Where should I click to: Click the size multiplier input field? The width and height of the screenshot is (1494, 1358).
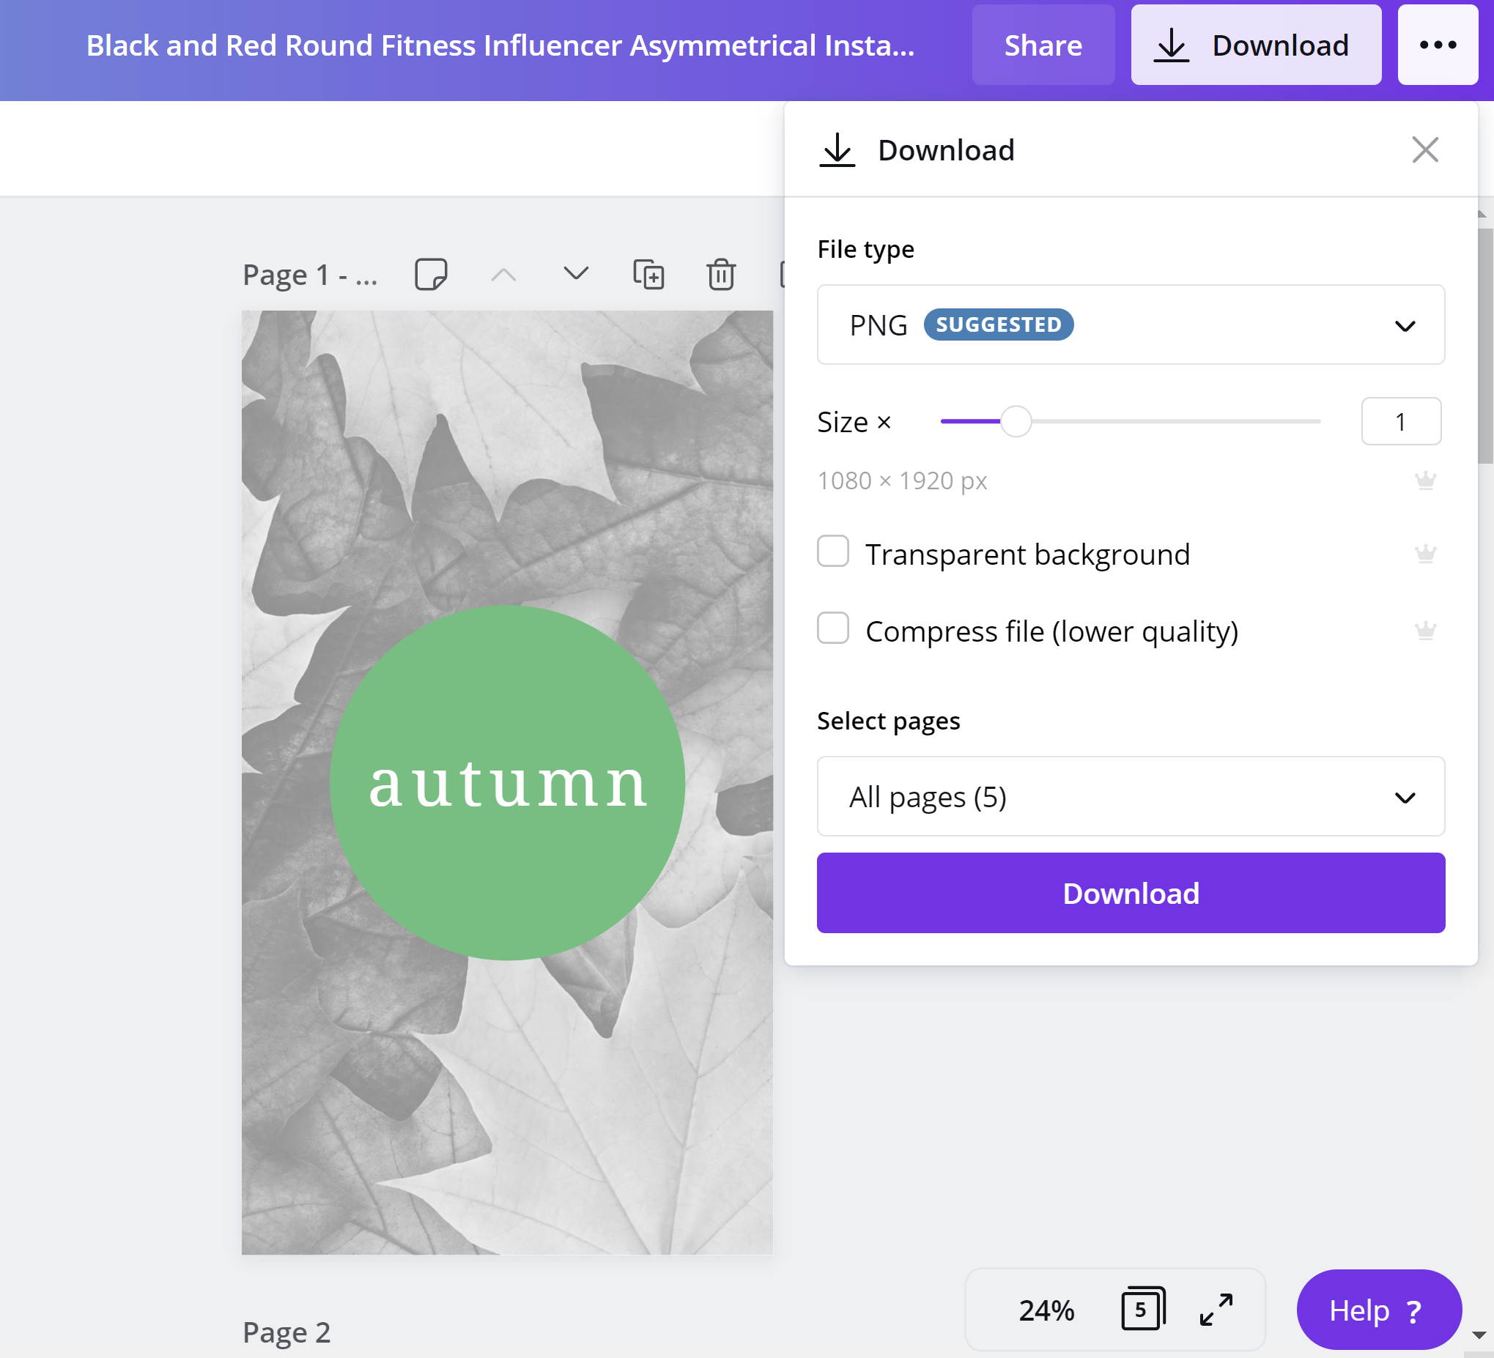(1400, 422)
